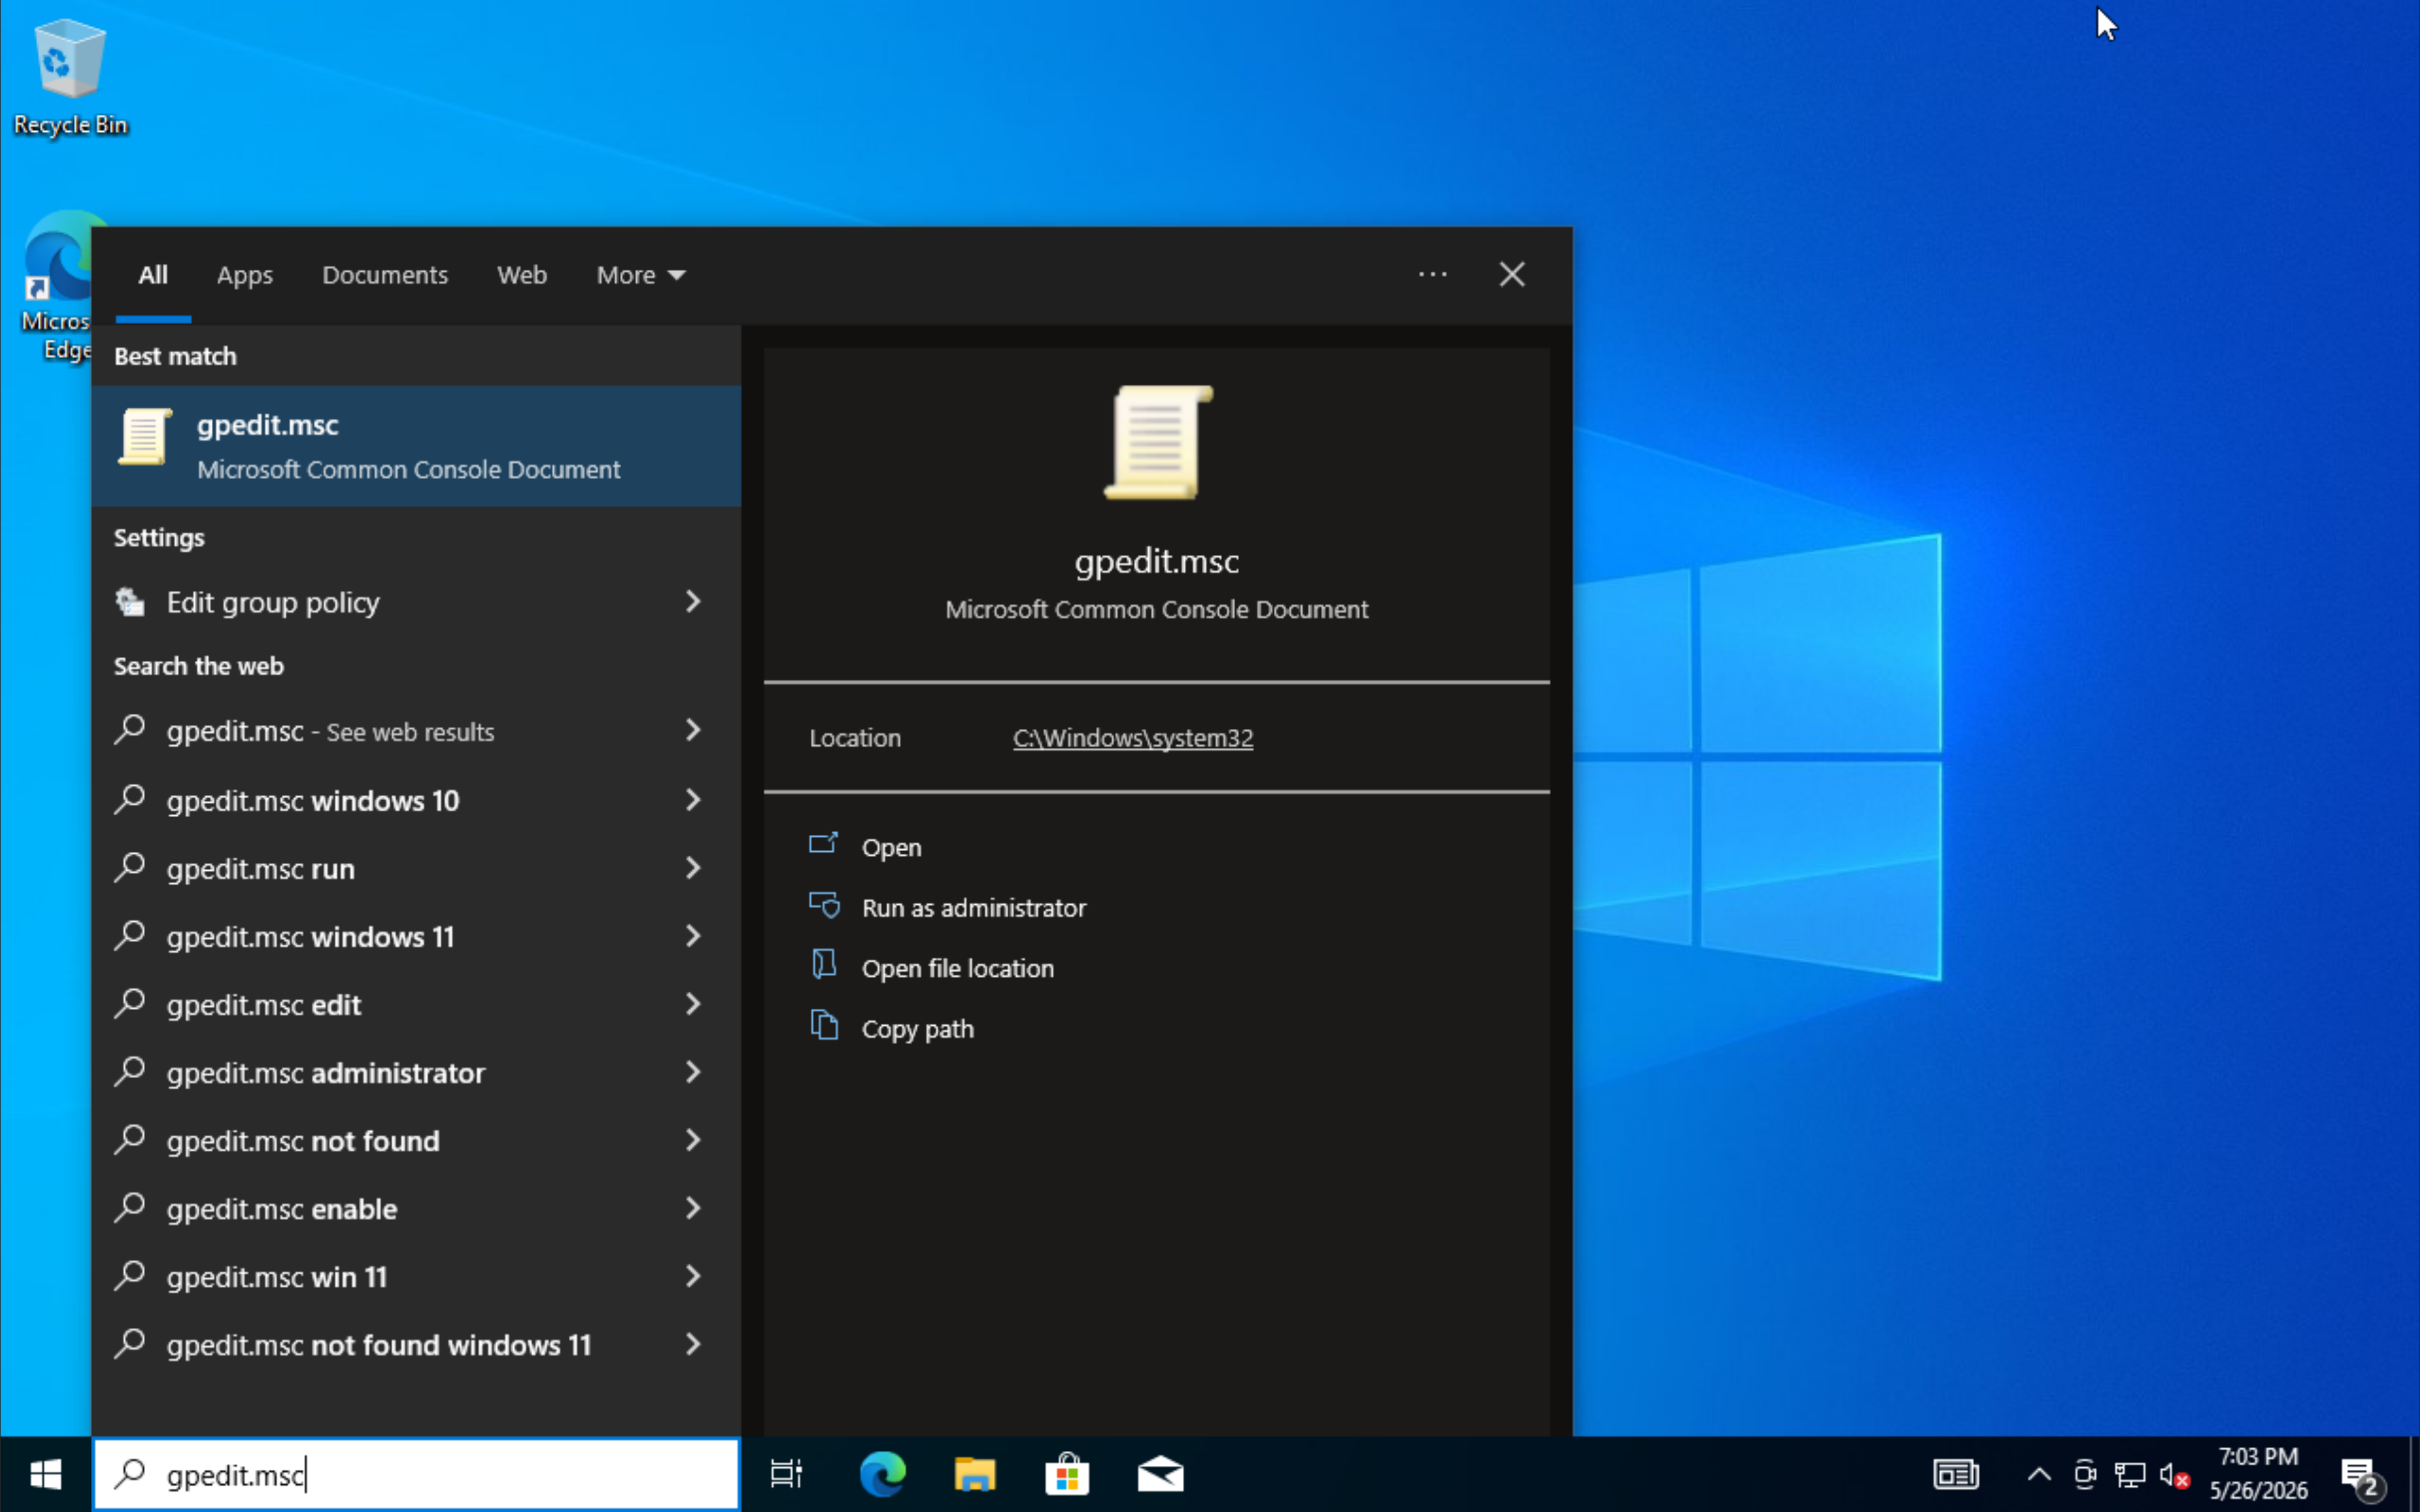Viewport: 2420px width, 1512px height.
Task: Click the taskbar search input field
Action: click(x=416, y=1474)
